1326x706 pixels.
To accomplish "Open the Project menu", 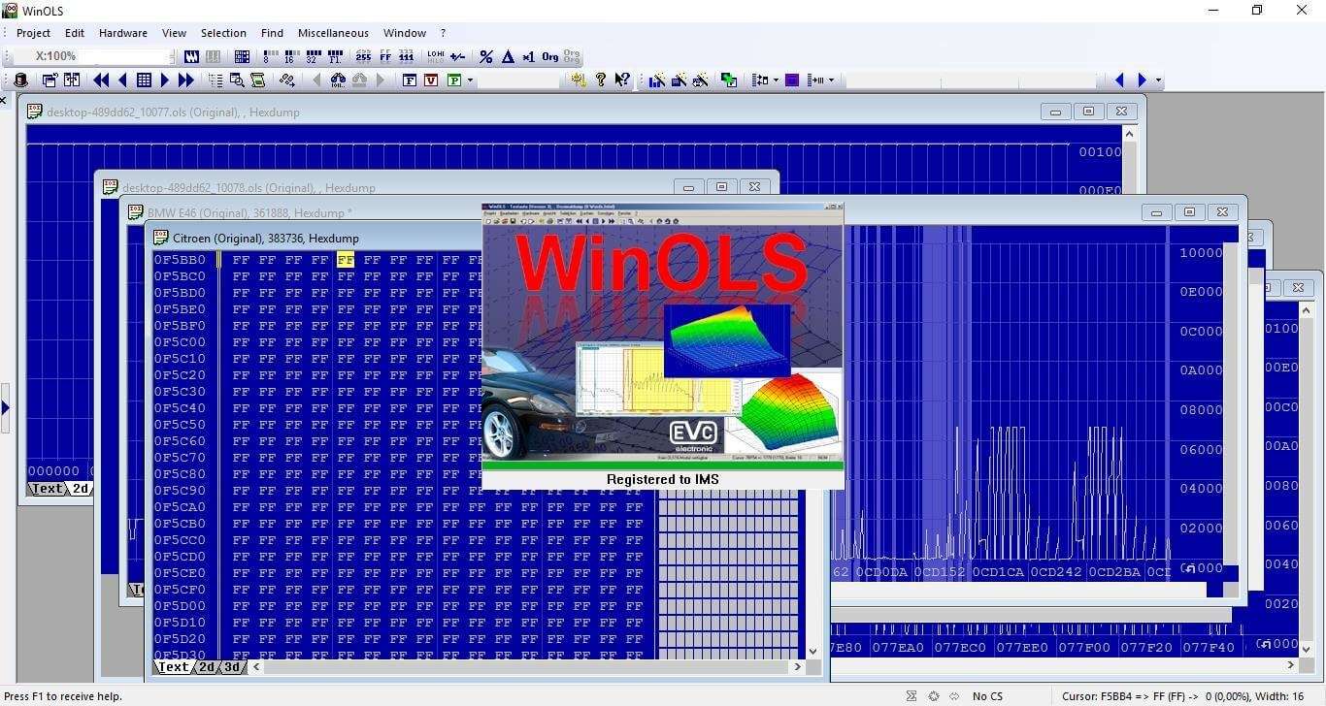I will click(x=33, y=33).
